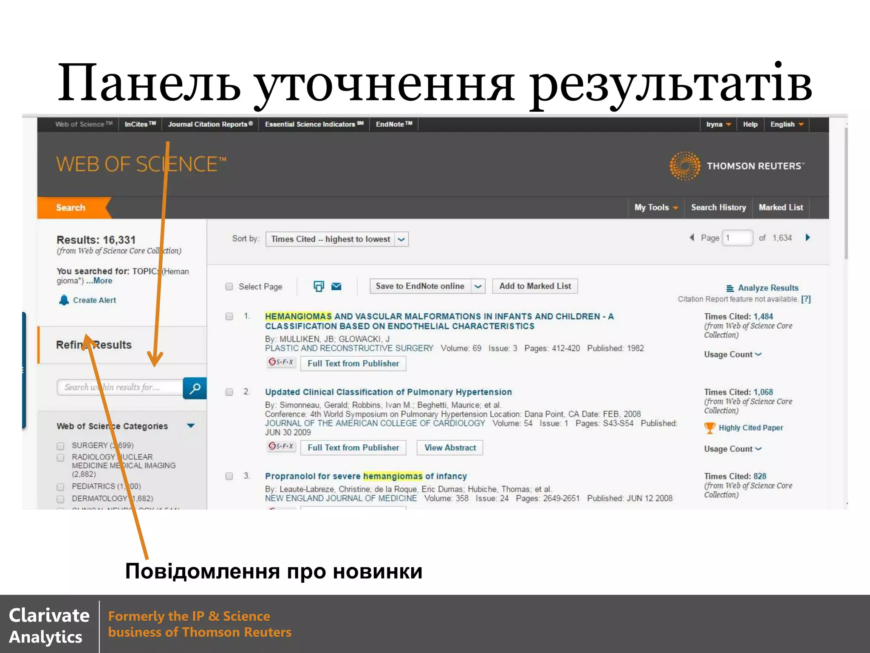Image resolution: width=870 pixels, height=653 pixels.
Task: Open the English language dropdown
Action: tap(787, 124)
